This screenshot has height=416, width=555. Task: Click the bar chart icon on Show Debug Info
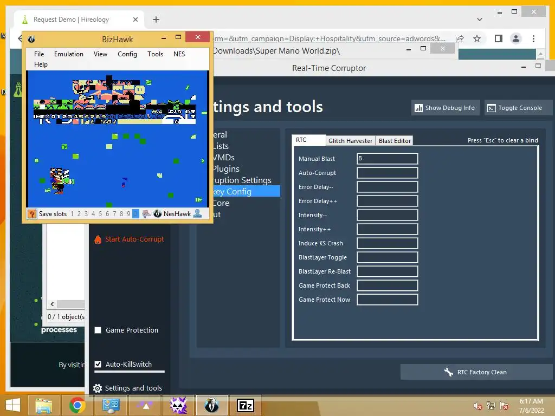[418, 108]
